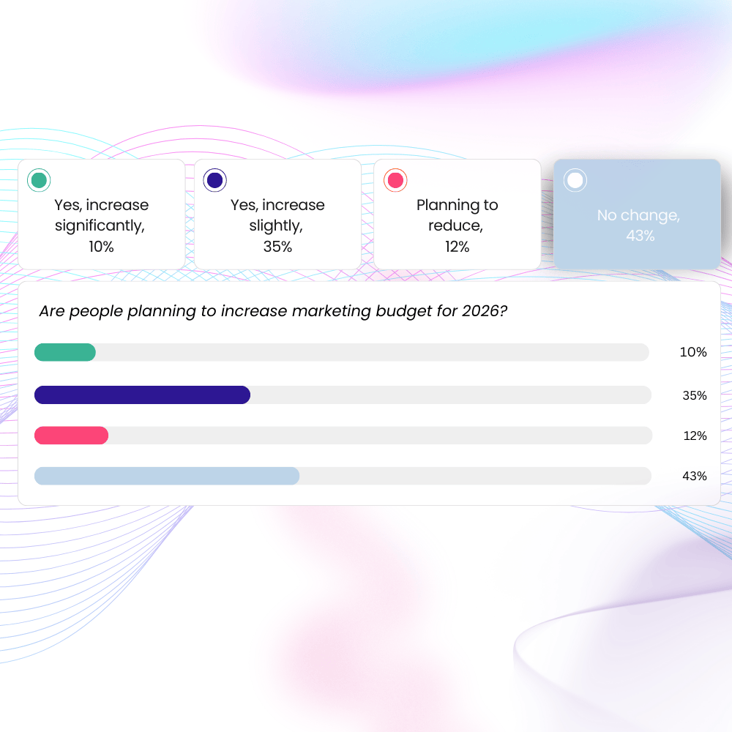Select the white "No change" radio circle

point(575,180)
